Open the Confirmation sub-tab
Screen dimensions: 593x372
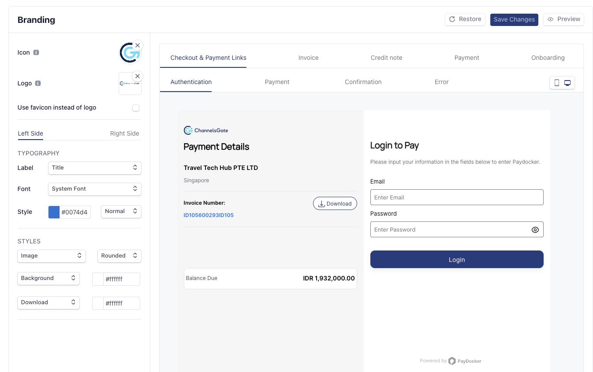tap(363, 82)
